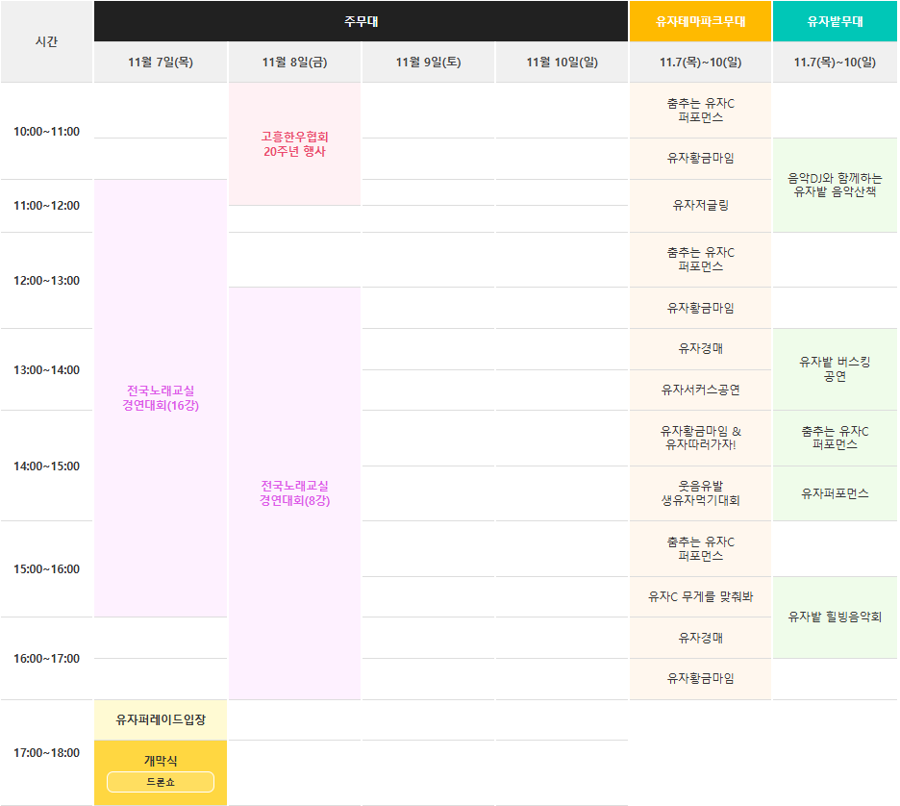Click the 11월 10일(일) column header
The height and width of the screenshot is (806, 900).
coord(562,62)
